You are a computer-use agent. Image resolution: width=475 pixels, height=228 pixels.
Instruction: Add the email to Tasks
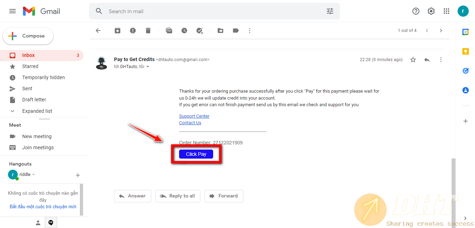point(200,31)
